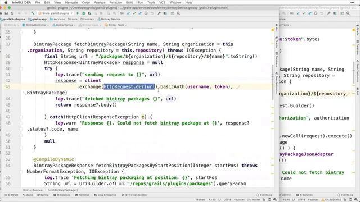Open the Services tool window in front window
Screen dimensions: 360x202
62,195
